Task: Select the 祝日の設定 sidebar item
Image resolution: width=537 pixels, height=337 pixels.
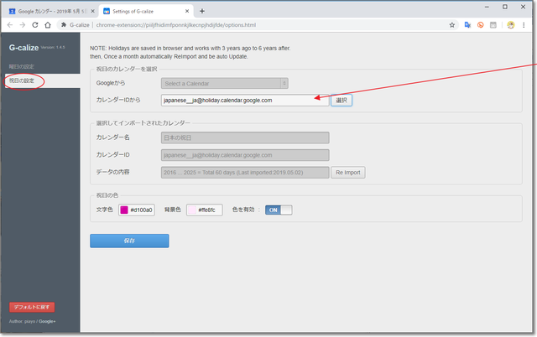Action: [22, 80]
